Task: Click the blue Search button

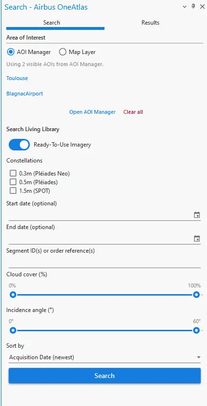Action: click(x=104, y=376)
